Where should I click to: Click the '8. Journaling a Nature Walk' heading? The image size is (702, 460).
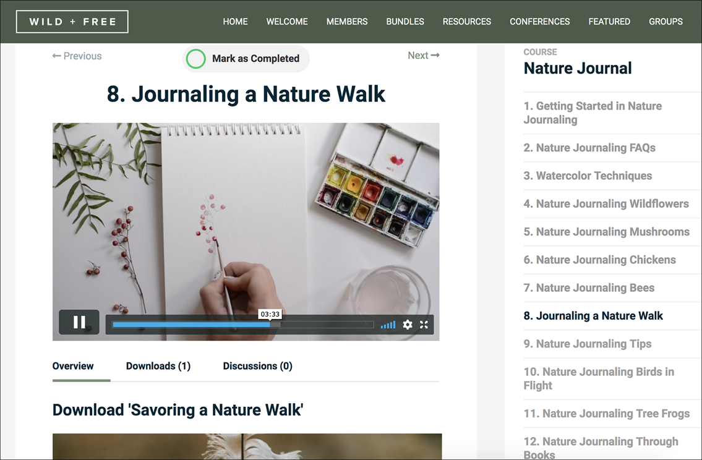click(246, 94)
